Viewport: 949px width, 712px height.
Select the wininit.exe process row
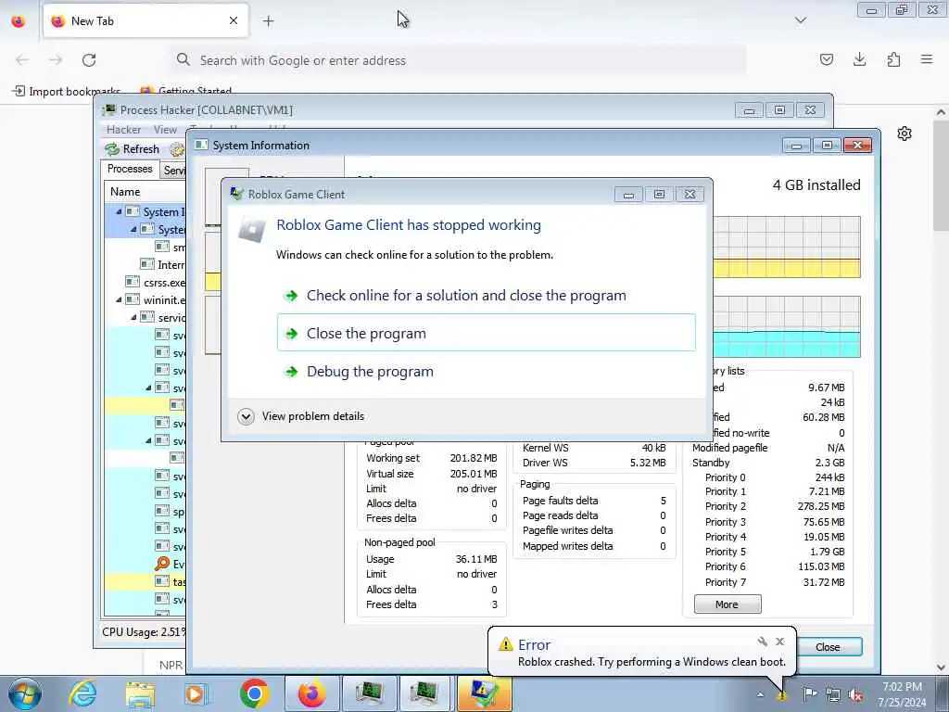click(x=146, y=299)
